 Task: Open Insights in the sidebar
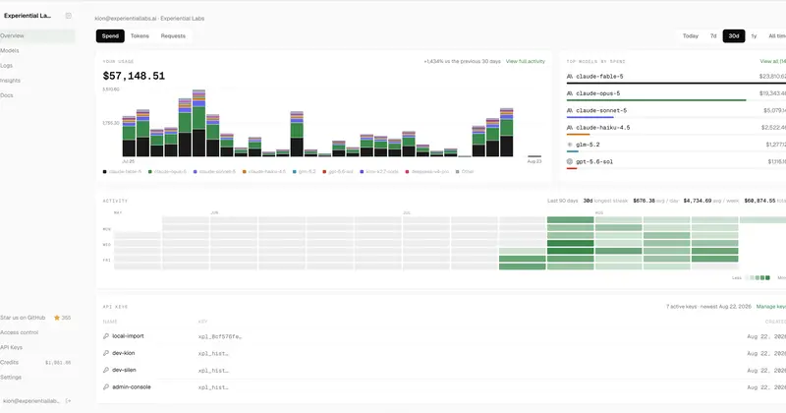[37, 81]
